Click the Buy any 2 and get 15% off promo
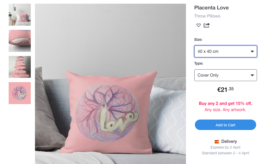Screen dimensions: 268x164 tap(225, 104)
